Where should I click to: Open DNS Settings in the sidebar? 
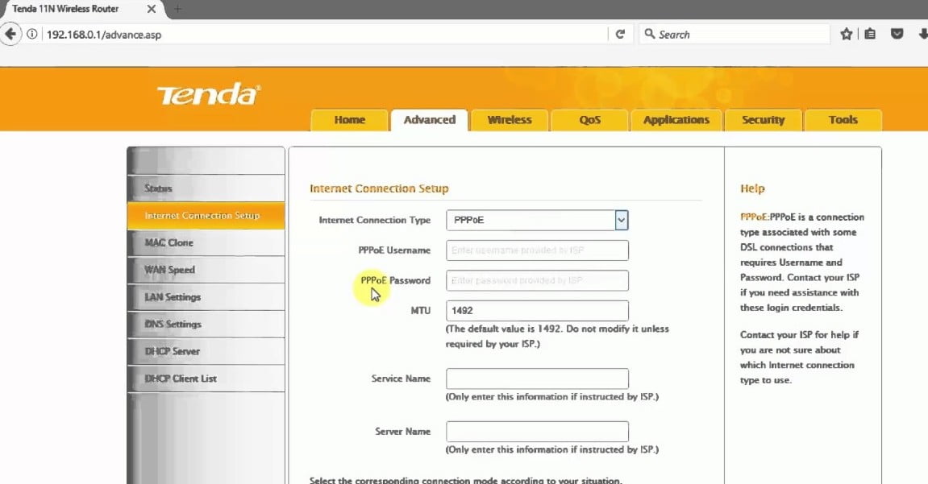click(x=206, y=325)
